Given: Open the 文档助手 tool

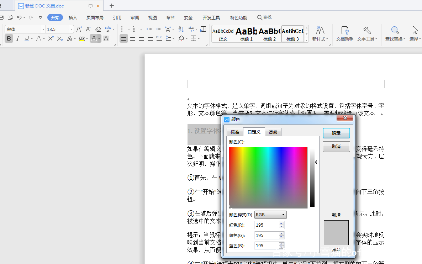Looking at the screenshot, I should click(344, 34).
